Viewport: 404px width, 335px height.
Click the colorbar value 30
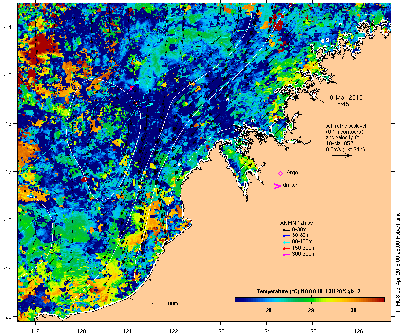click(354, 310)
